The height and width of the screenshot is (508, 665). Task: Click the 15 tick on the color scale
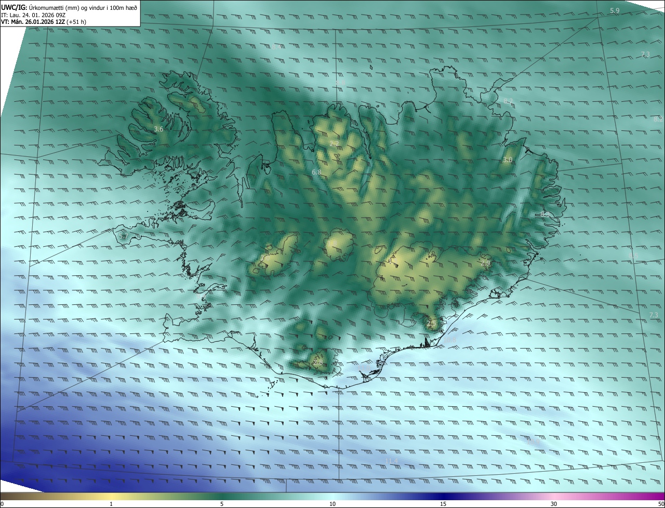[x=443, y=504]
